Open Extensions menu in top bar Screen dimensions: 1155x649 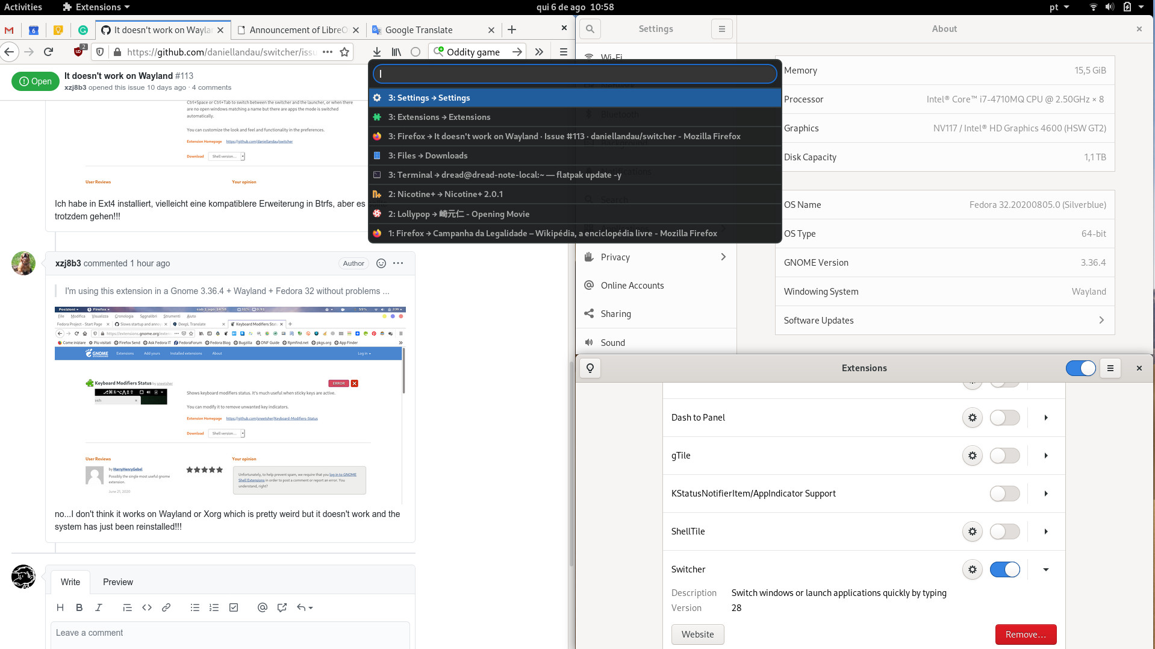tap(96, 7)
